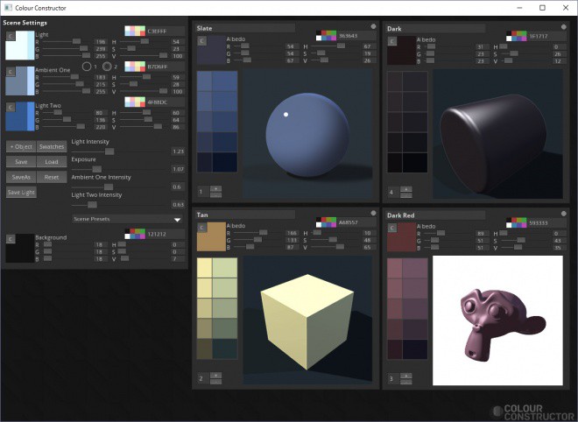The image size is (578, 422).
Task: Click the Tan object name field
Action: [x=245, y=215]
